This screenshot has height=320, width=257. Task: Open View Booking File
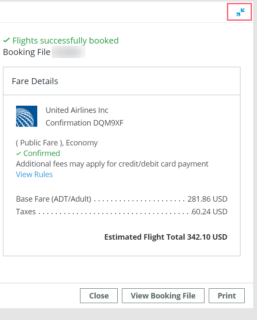point(163,295)
